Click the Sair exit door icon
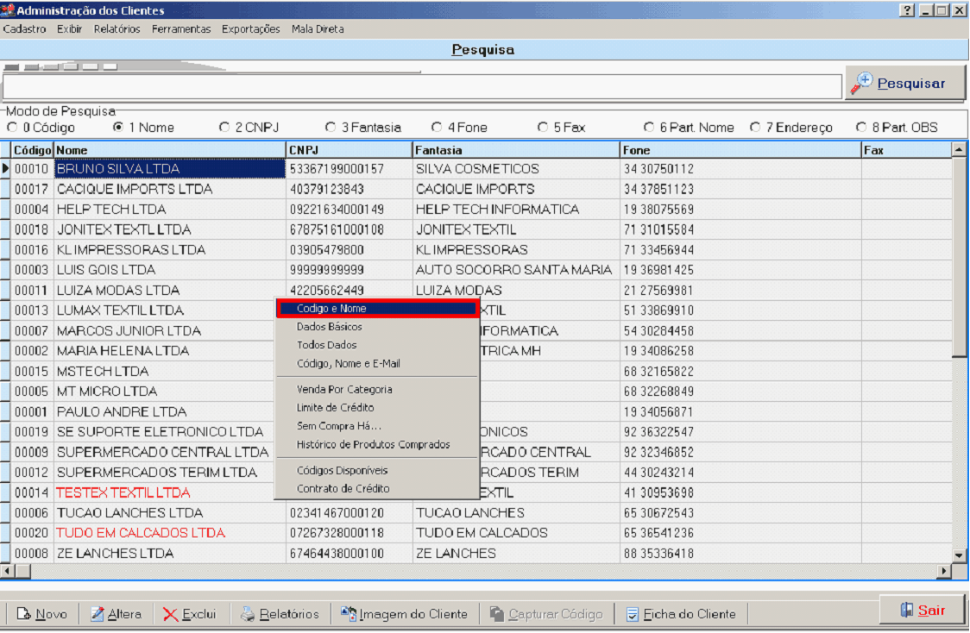 (x=906, y=610)
